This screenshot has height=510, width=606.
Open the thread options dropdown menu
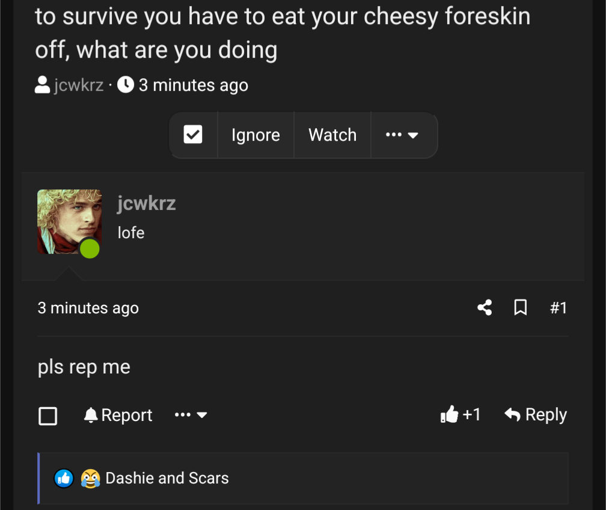(x=404, y=135)
